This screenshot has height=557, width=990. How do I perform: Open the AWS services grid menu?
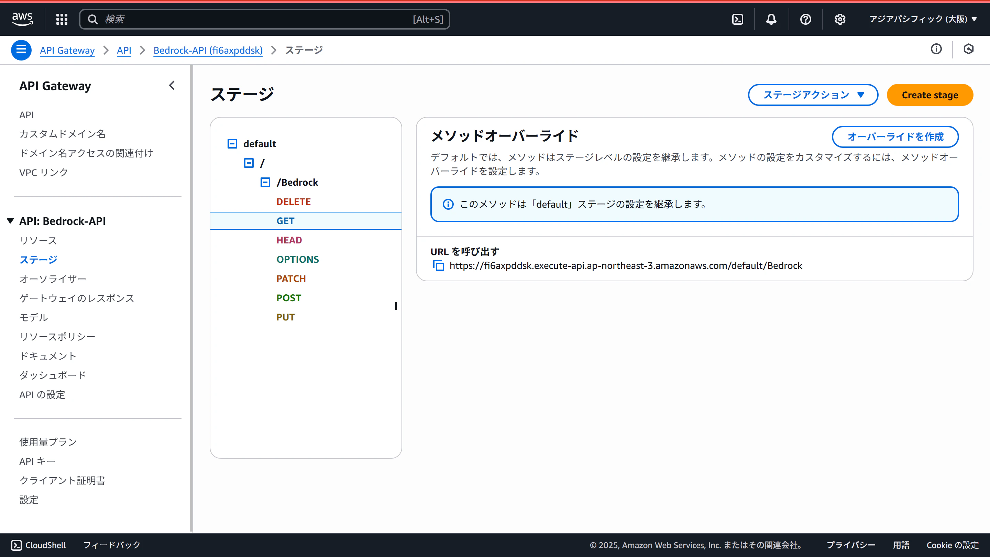point(62,19)
